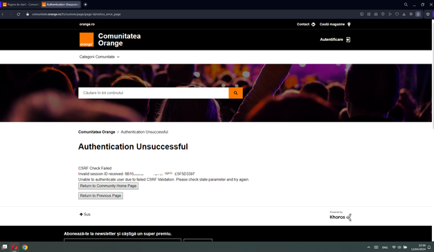This screenshot has height=252, width=434.
Task: Open extensions cube icon in browser toolbar
Action: [x=428, y=14]
